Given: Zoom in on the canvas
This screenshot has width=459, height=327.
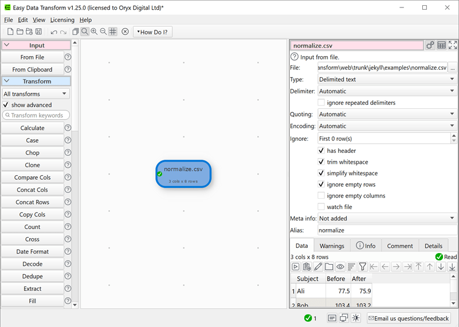Looking at the screenshot, I should (x=94, y=31).
